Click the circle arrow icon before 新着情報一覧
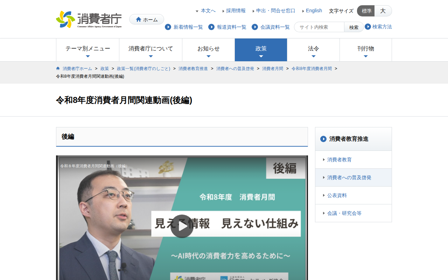This screenshot has height=280, width=448. click(x=168, y=27)
